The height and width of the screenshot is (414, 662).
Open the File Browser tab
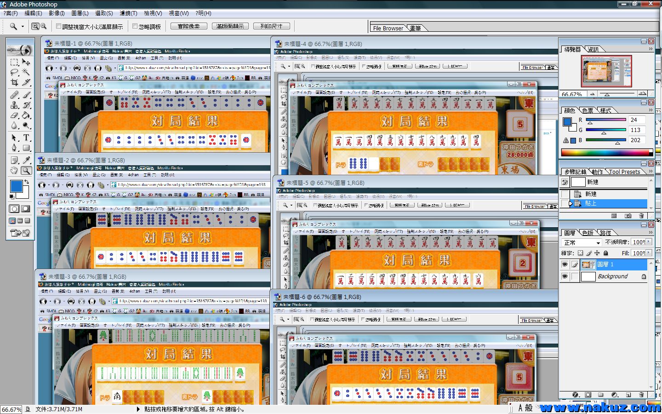[388, 28]
